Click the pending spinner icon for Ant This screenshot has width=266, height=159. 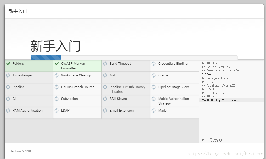pos(105,75)
